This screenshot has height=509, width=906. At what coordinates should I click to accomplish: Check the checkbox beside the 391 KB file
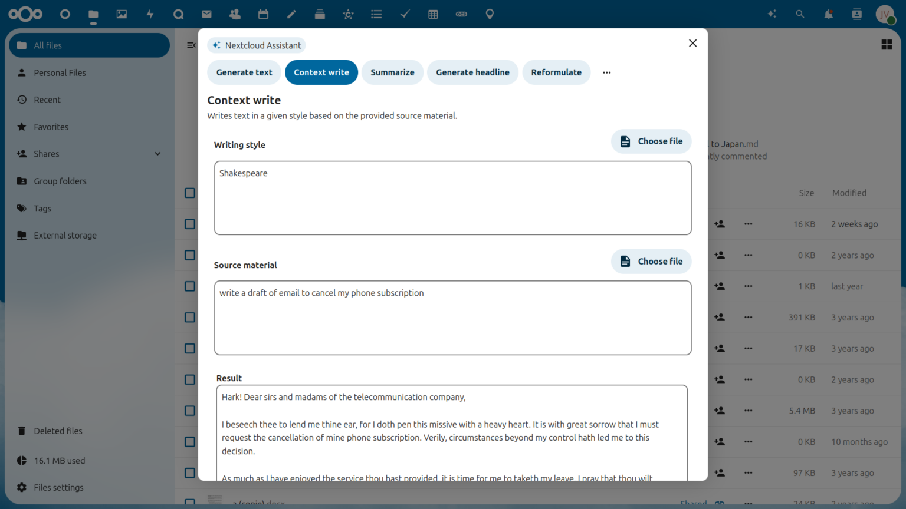tap(189, 317)
